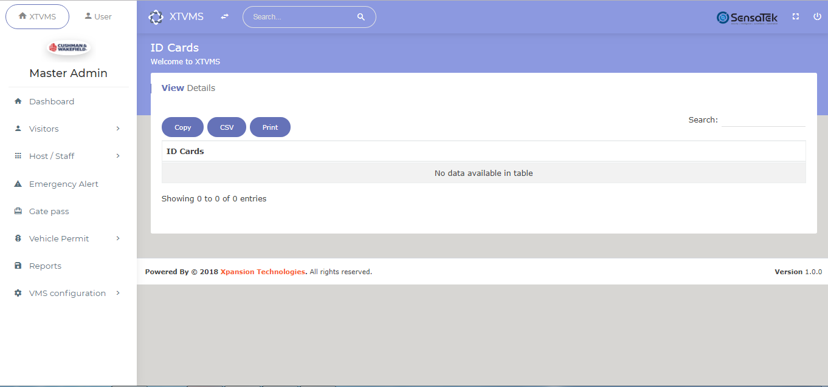Click Version 1.0.0 text
Viewport: 828px width, 387px height.
[x=798, y=272]
